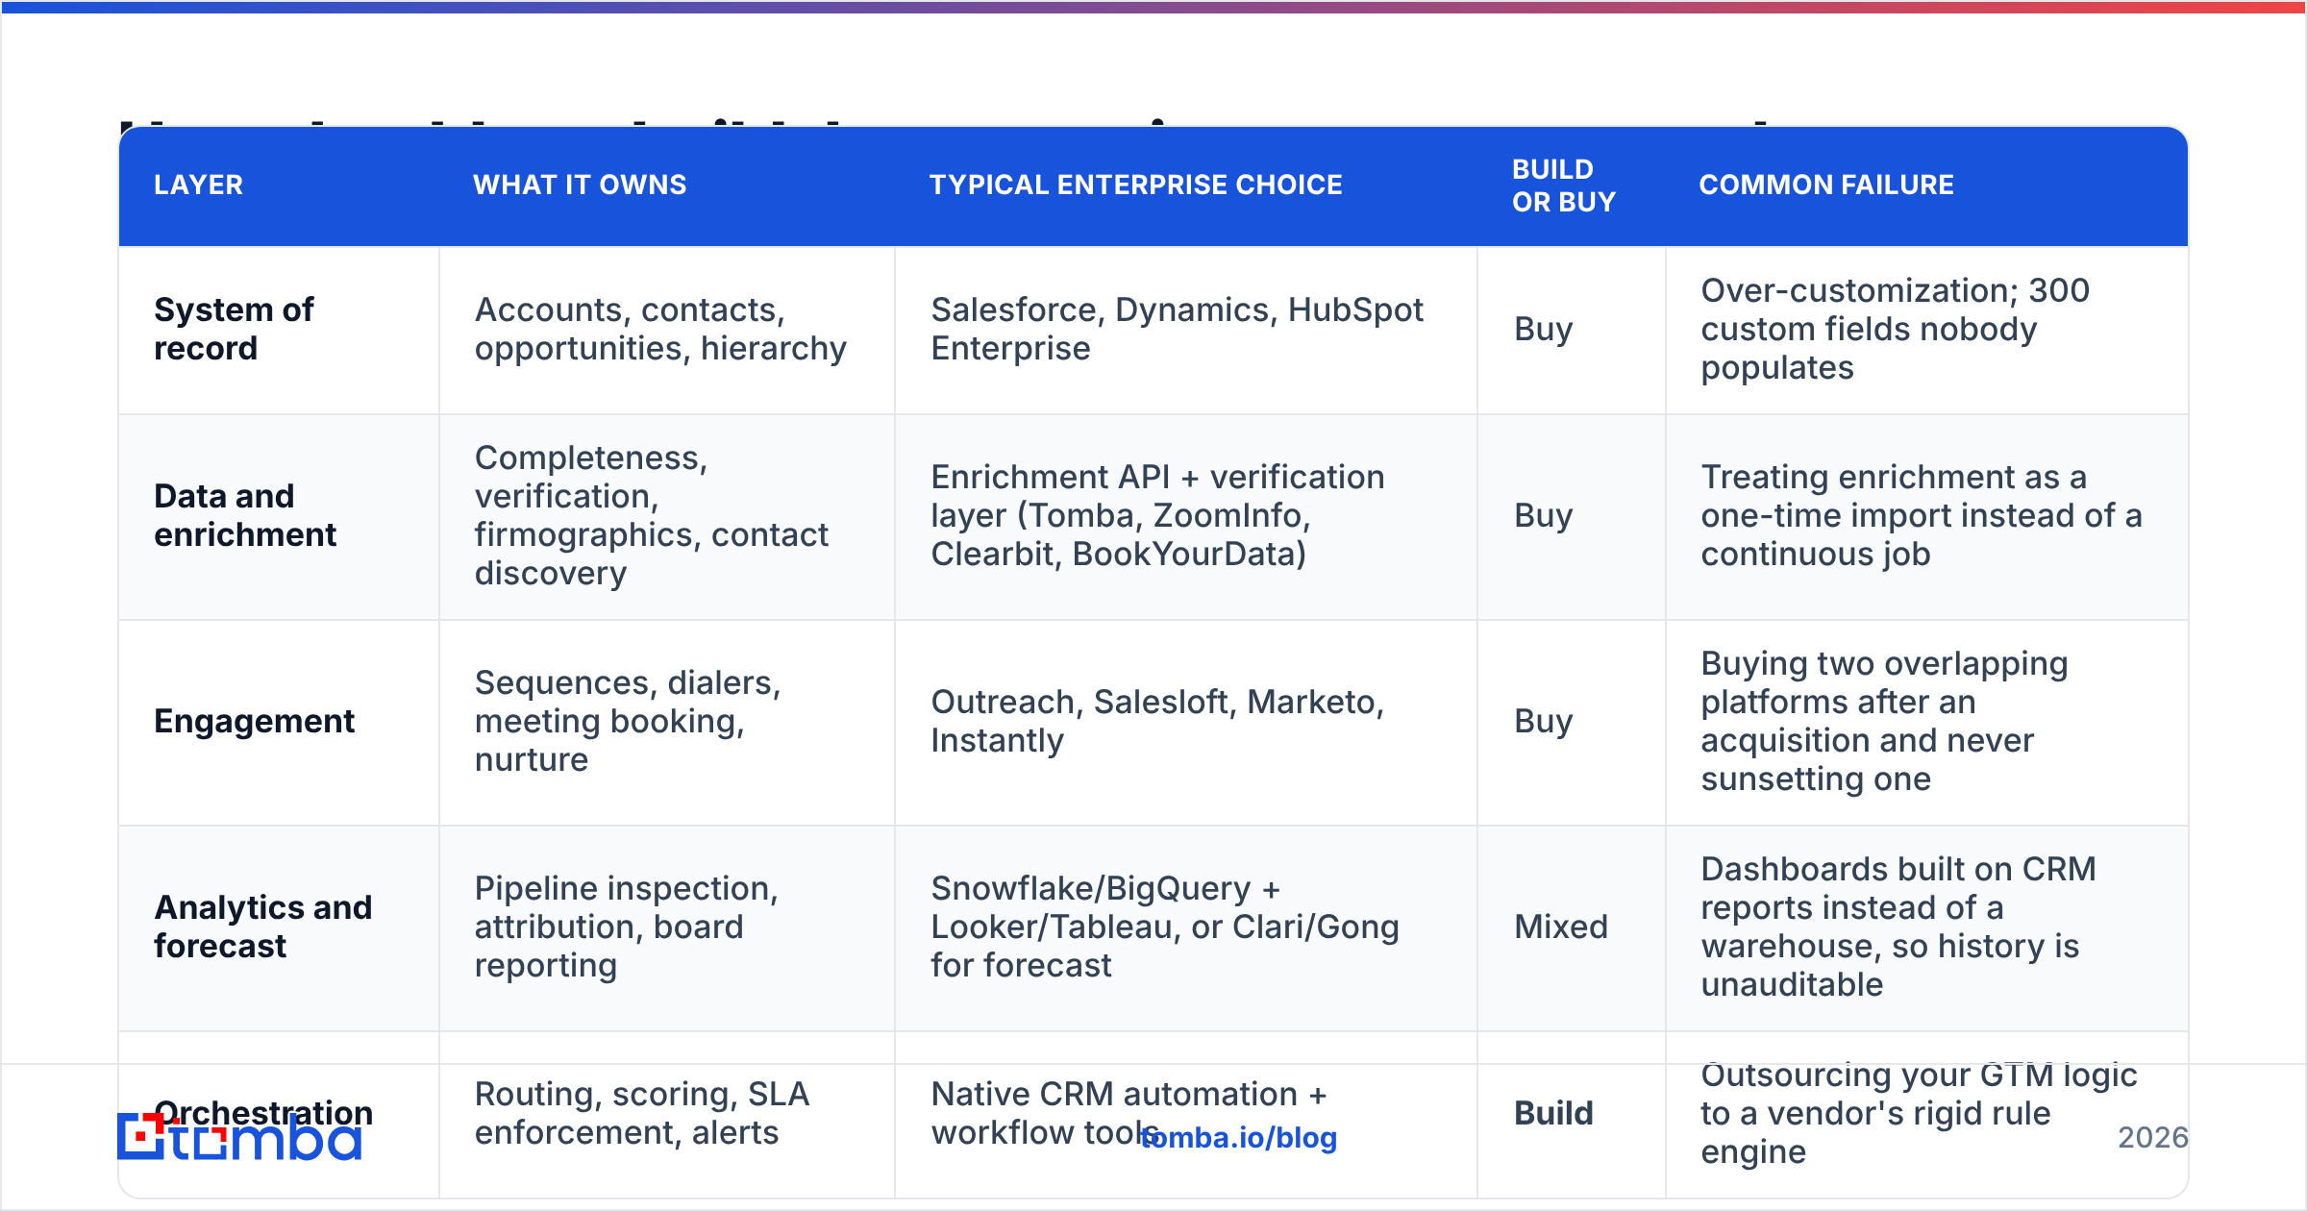Open the tomba.io/blog link
Image resolution: width=2307 pixels, height=1211 pixels.
tap(1239, 1137)
